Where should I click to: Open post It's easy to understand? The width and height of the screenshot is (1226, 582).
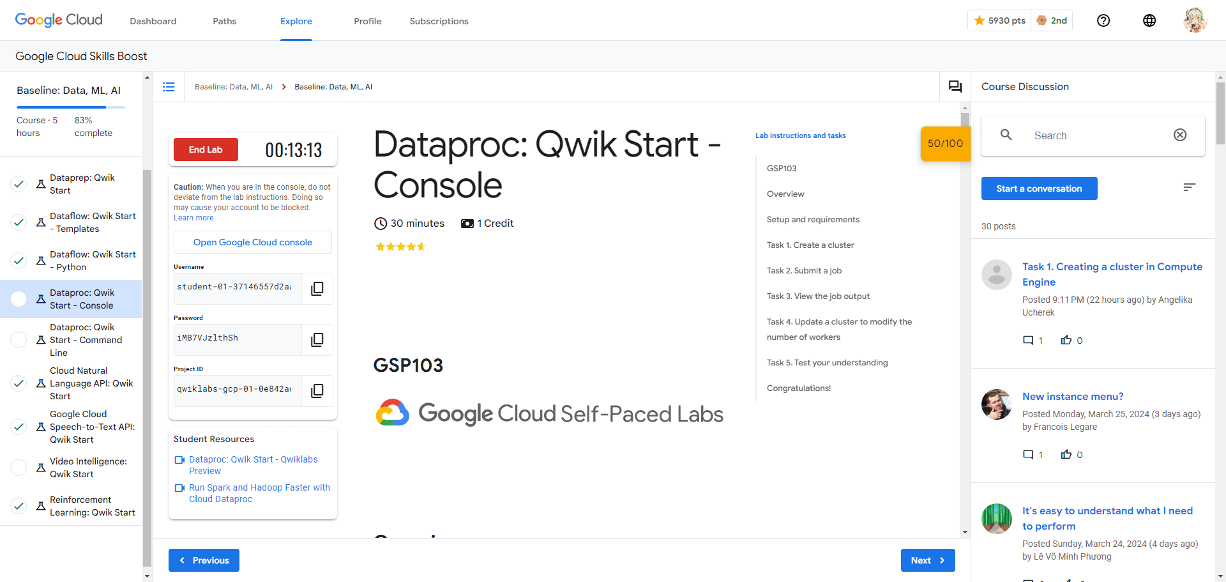pyautogui.click(x=1107, y=518)
